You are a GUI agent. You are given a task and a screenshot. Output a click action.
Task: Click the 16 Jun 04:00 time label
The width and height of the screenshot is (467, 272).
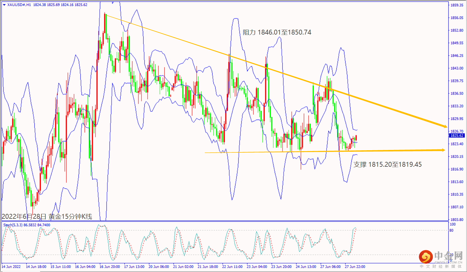click(85, 267)
